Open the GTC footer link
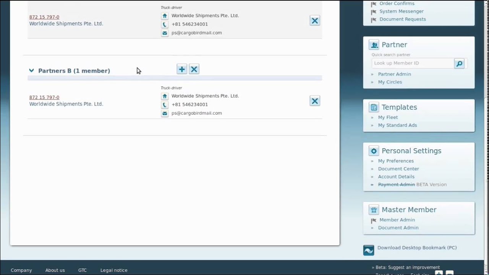The width and height of the screenshot is (489, 275). (x=83, y=270)
